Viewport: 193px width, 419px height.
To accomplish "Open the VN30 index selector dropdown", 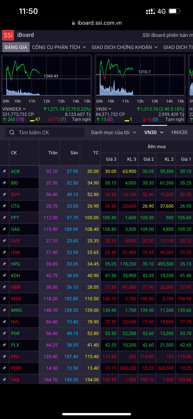I will (104, 109).
